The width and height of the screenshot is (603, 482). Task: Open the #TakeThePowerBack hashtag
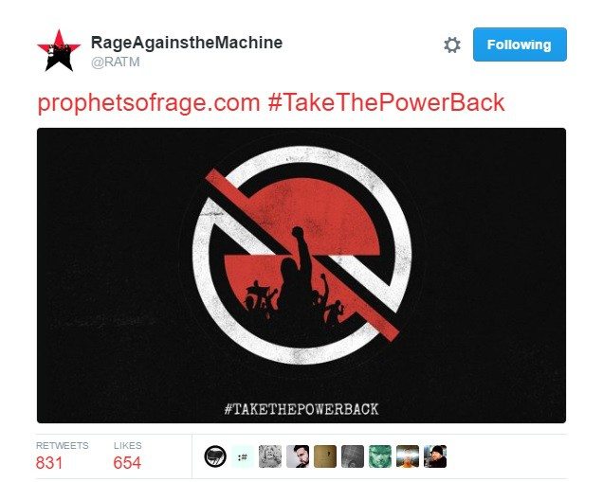[386, 103]
